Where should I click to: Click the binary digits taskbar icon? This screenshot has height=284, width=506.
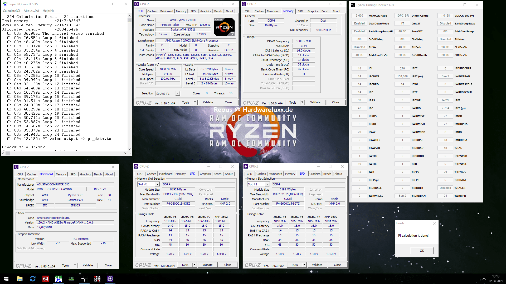coord(97,279)
